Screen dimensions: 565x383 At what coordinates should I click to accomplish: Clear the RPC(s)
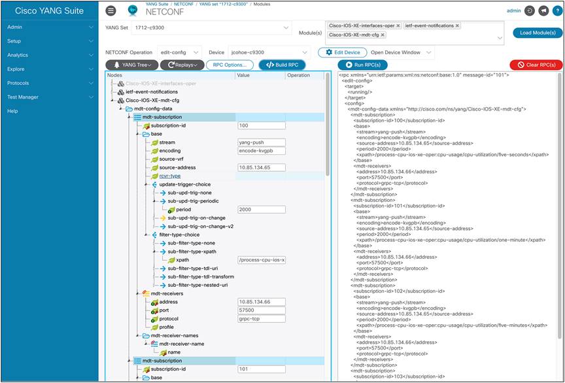[x=536, y=65]
